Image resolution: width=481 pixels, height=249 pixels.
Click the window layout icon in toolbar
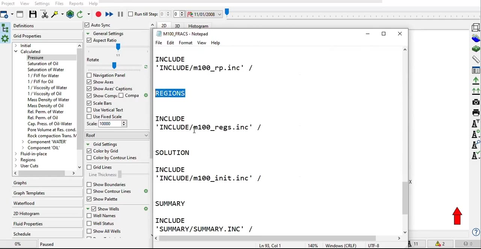[20, 14]
